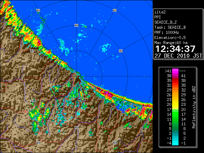
Task: Click the 'Max Range:60 km' line
Action: click(x=171, y=43)
